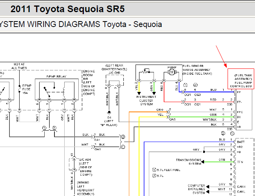
Task: Click the "F/PMP FUSE 15A" label
Action: pos(27,89)
